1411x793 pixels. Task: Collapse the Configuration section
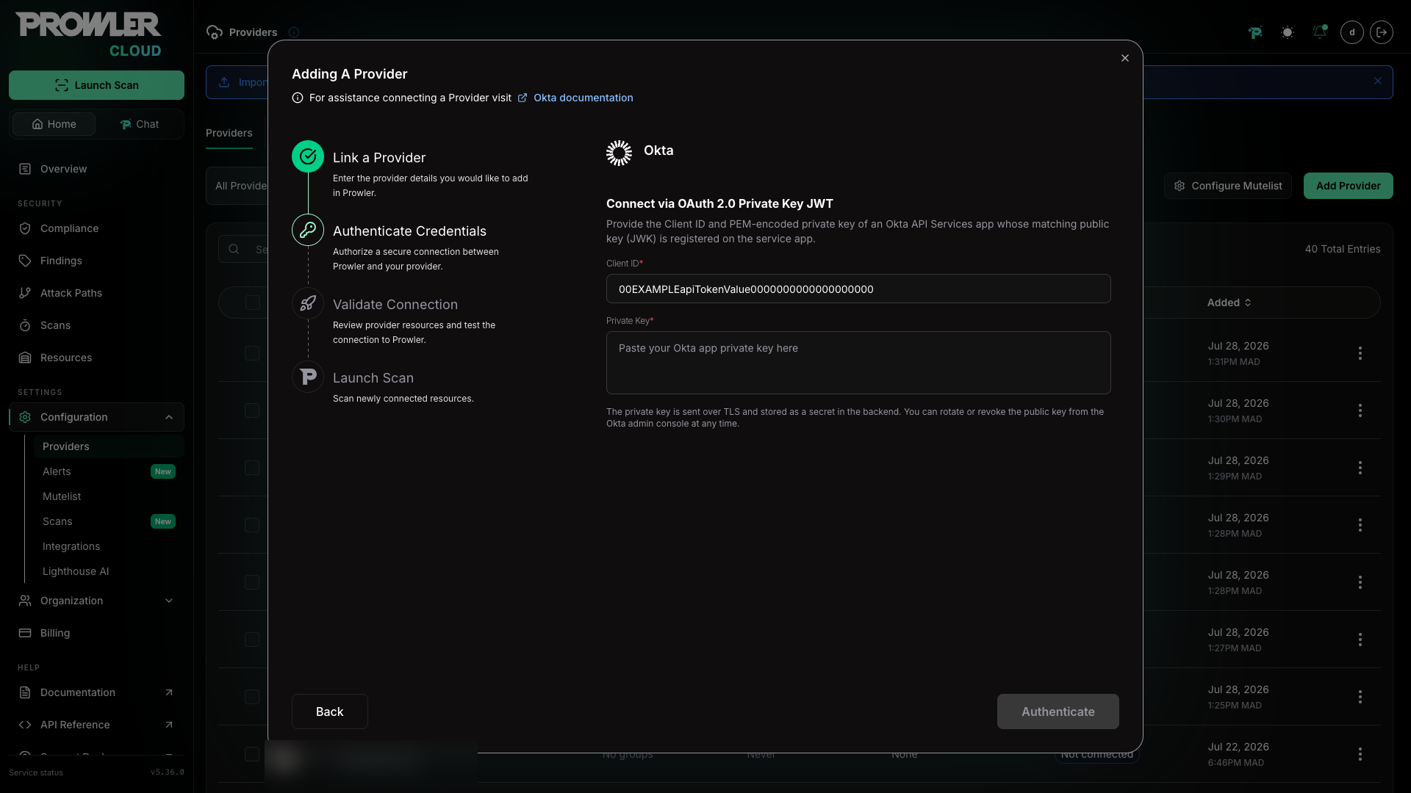point(96,417)
